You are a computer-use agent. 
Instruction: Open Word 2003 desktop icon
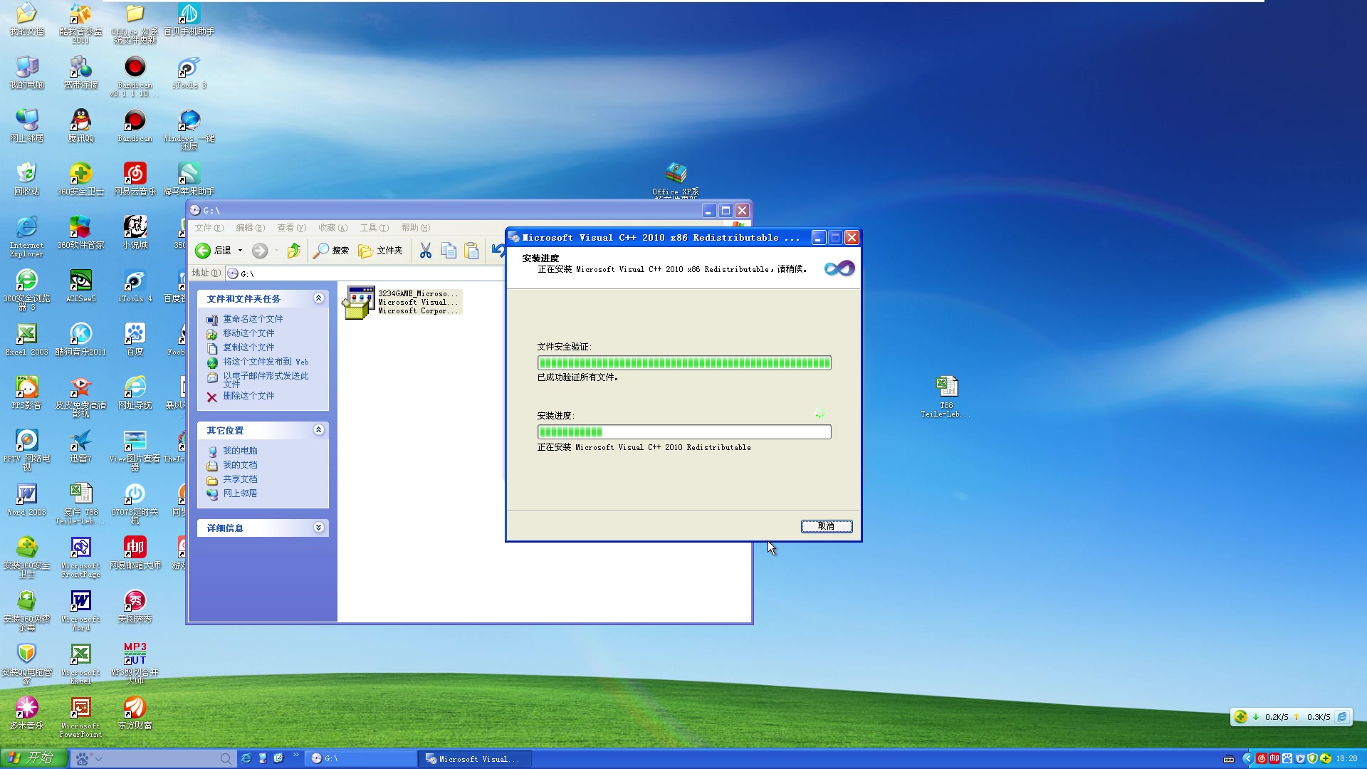coord(27,499)
